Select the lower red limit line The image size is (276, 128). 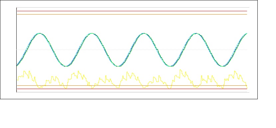[x=132, y=89]
